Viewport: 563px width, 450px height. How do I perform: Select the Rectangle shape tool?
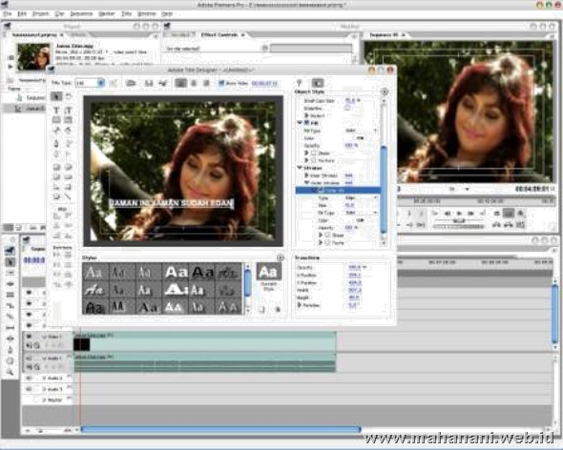point(56,167)
